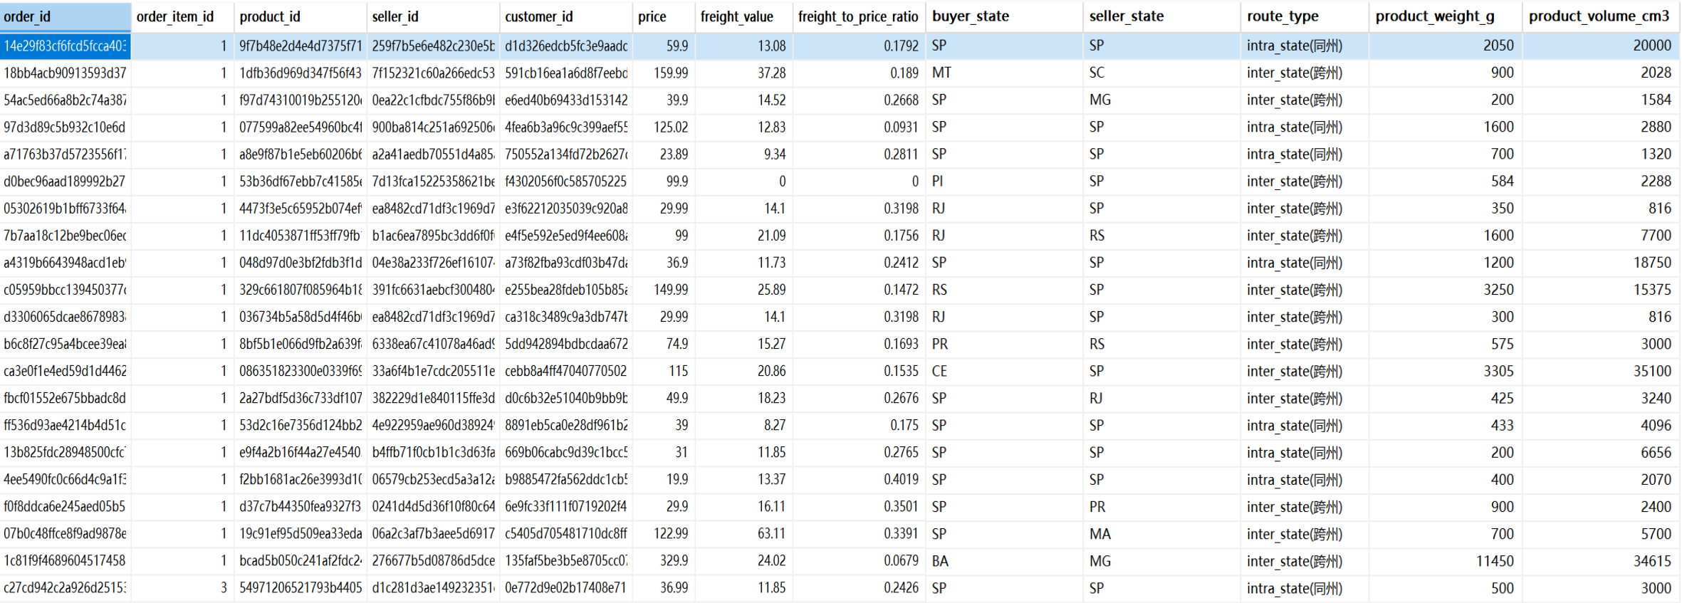Select order_id cell starting 07b0c48ffce8f9ad9878
The image size is (1682, 603).
coord(66,533)
